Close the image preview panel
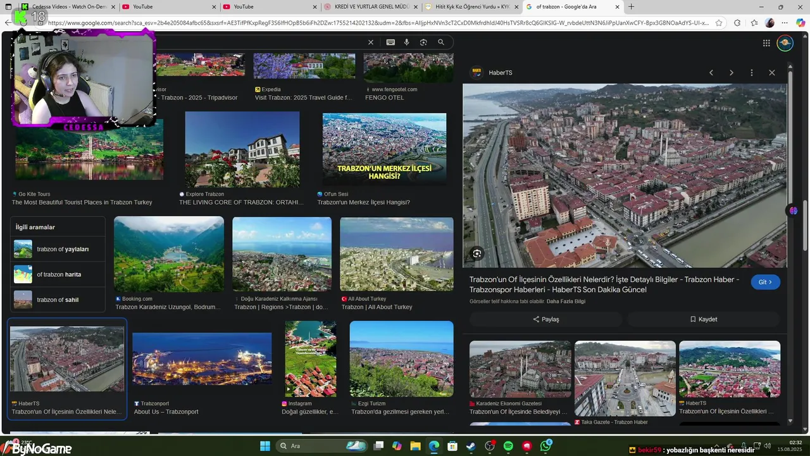This screenshot has height=456, width=810. pos(772,73)
